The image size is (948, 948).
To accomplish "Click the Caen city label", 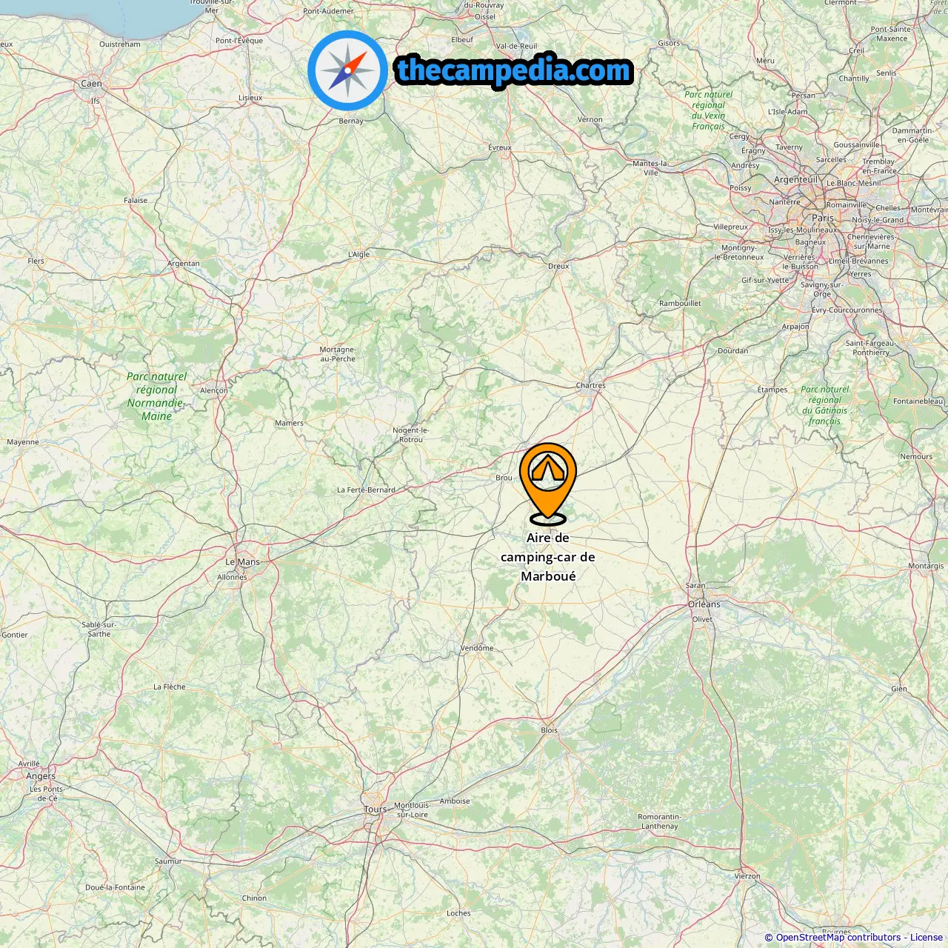I will 92,84.
